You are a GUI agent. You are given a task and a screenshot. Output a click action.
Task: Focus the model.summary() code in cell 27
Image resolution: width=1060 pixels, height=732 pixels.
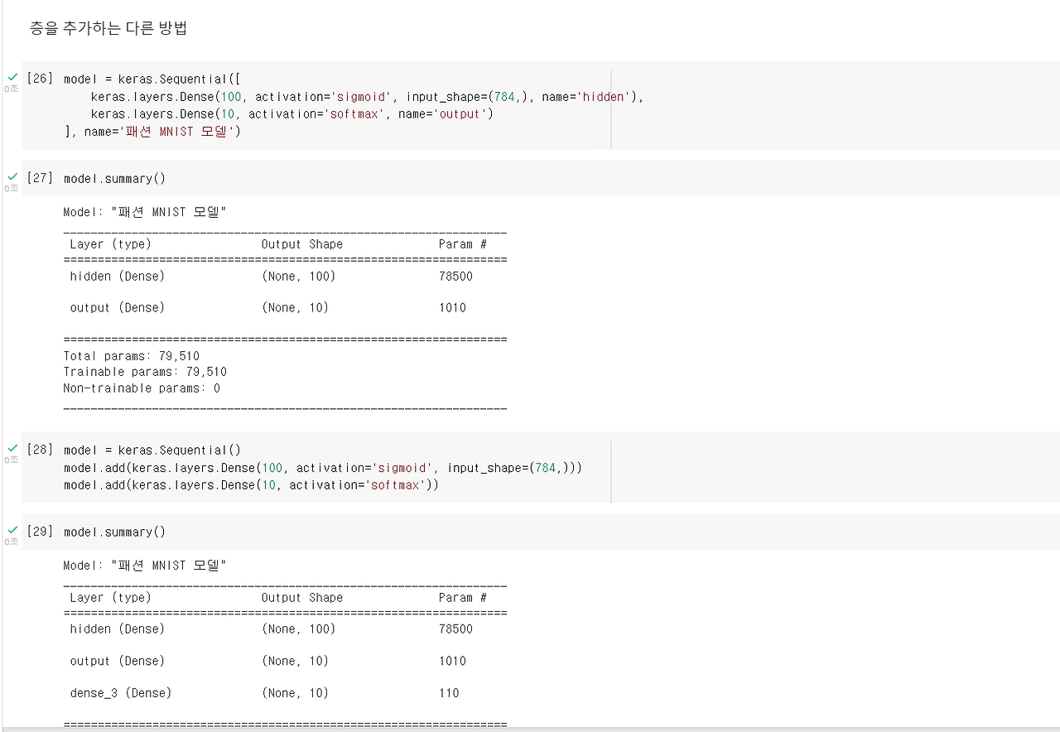click(x=114, y=179)
